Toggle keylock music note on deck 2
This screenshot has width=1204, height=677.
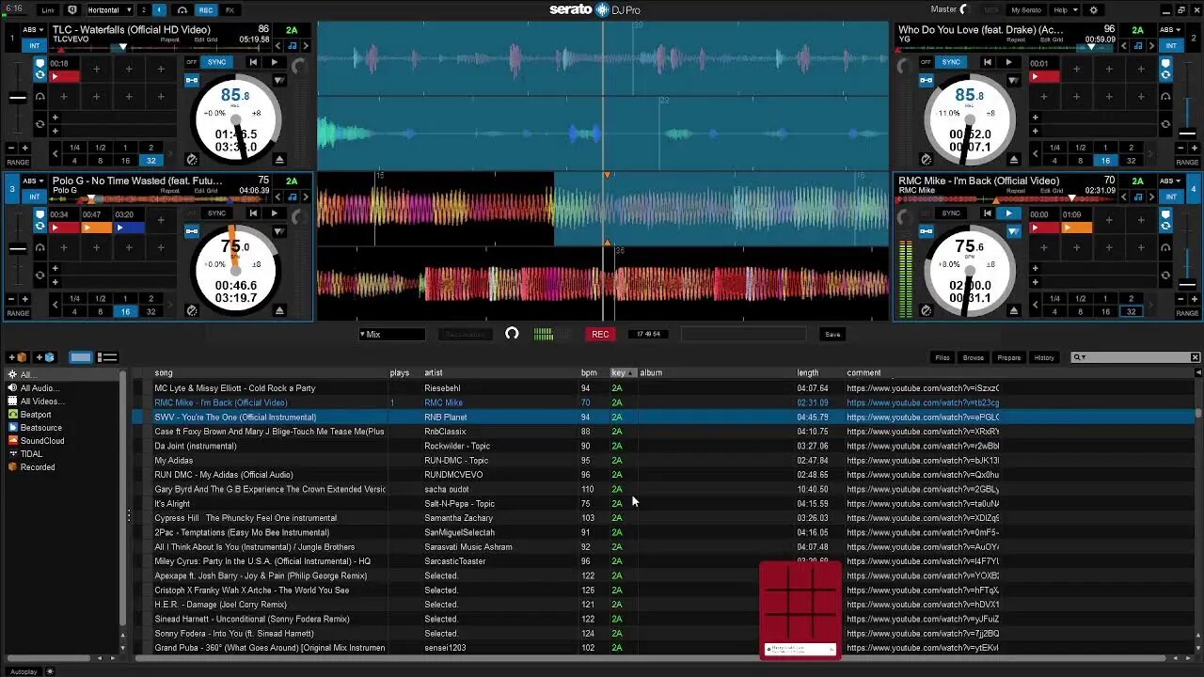click(x=1138, y=45)
